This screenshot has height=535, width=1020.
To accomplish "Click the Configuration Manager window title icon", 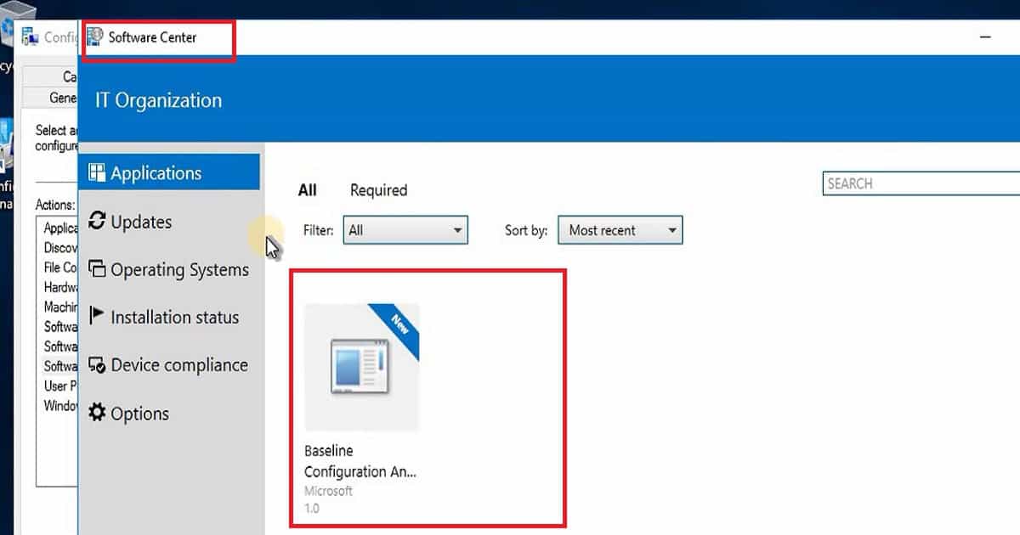I will [x=31, y=37].
